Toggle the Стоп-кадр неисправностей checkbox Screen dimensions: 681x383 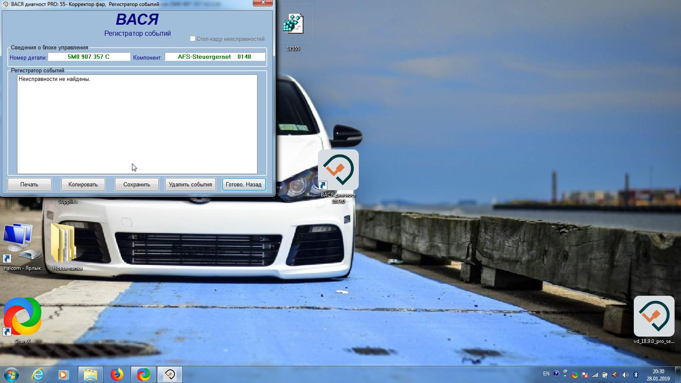coord(192,39)
